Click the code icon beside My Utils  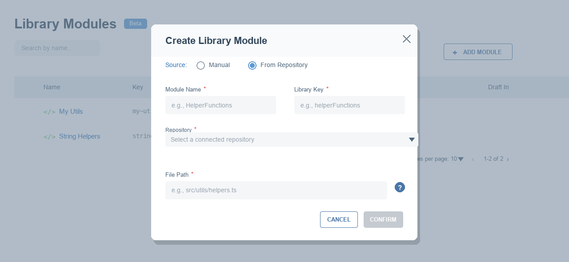(x=49, y=112)
